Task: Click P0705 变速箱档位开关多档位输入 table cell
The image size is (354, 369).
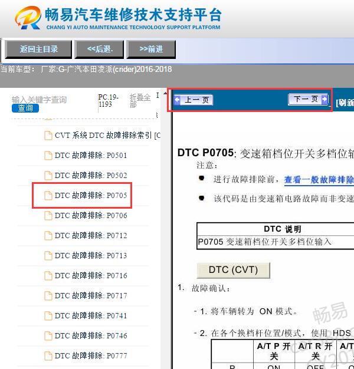Action: [264, 242]
